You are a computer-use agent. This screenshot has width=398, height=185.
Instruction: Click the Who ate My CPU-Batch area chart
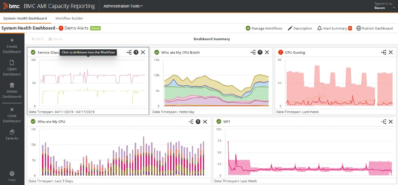(212, 83)
